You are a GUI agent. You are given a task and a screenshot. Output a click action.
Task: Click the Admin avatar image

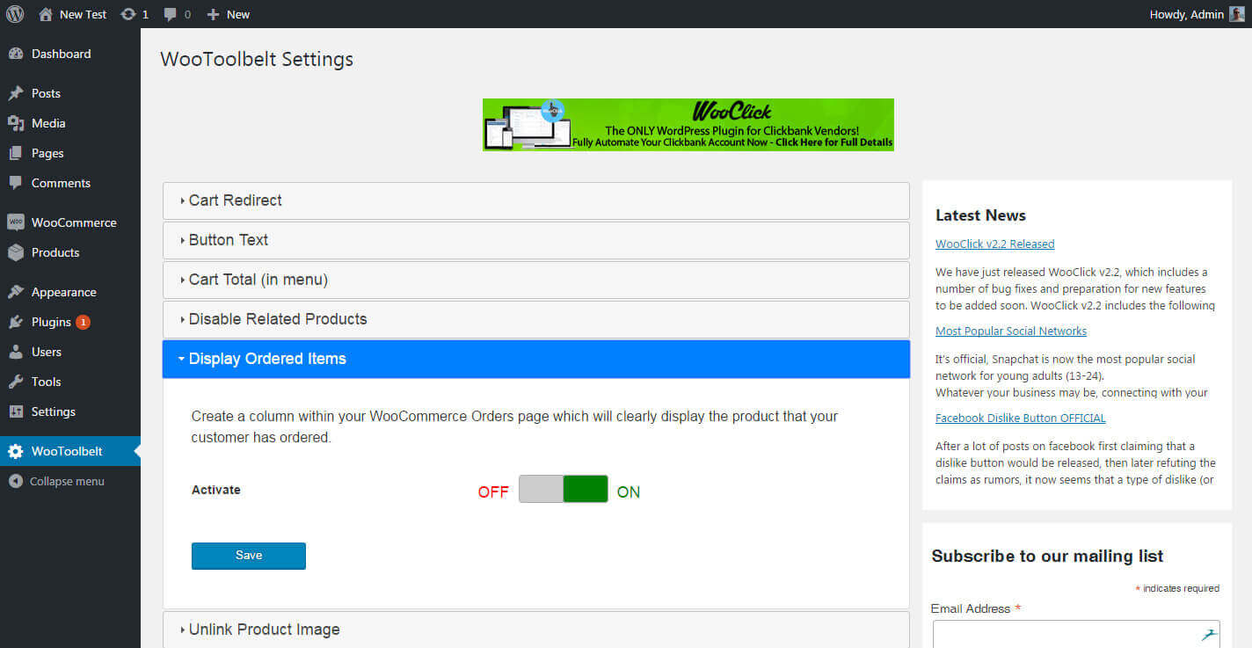coord(1237,14)
